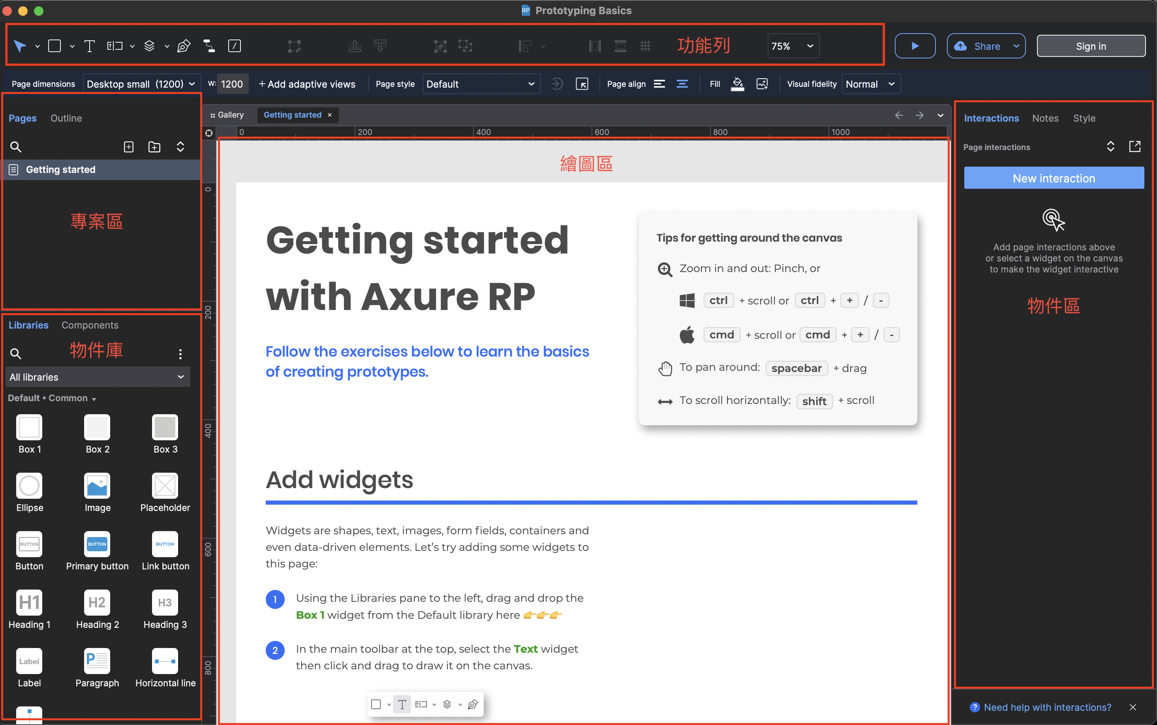Viewport: 1157px width, 725px height.
Task: Search pages with the magnifier icon
Action: tap(16, 147)
